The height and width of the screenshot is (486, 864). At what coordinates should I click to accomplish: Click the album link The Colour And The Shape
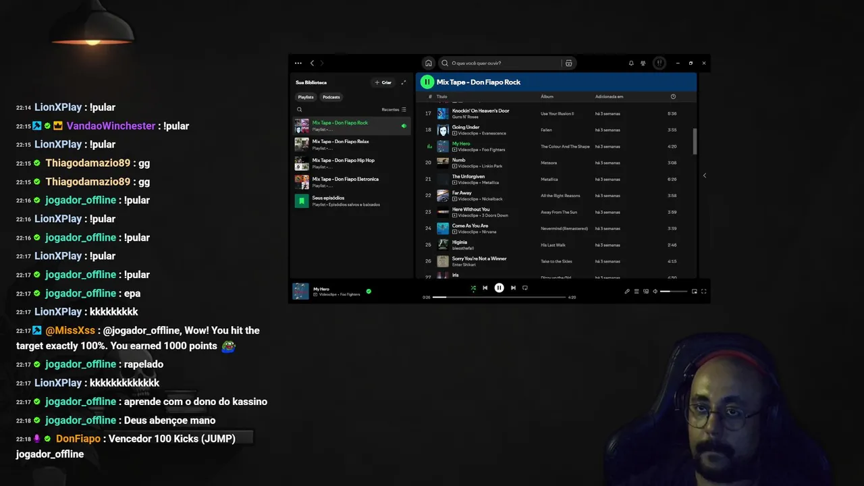565,146
